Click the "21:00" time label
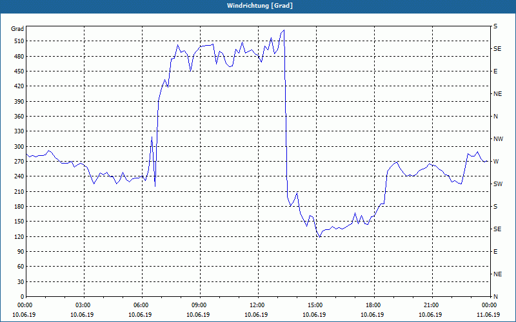516x322 pixels. (432, 305)
